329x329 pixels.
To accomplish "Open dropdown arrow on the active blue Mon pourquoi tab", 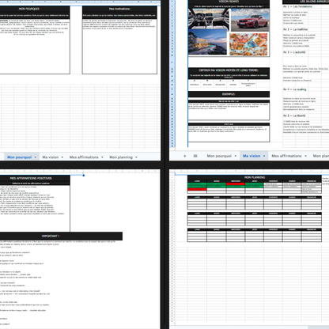I will pyautogui.click(x=36, y=157).
